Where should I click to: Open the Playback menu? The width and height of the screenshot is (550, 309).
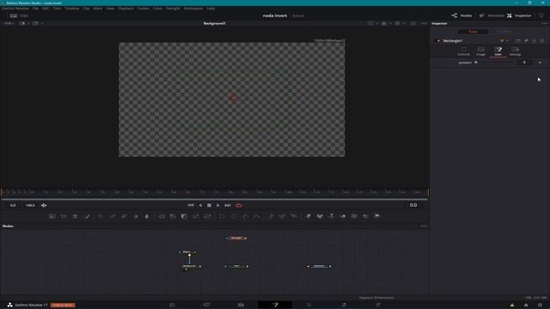125,9
